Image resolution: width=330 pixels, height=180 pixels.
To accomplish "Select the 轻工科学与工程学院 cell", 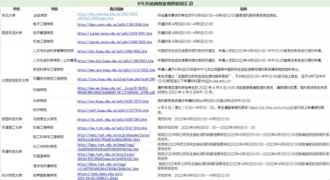I will click(x=54, y=137).
